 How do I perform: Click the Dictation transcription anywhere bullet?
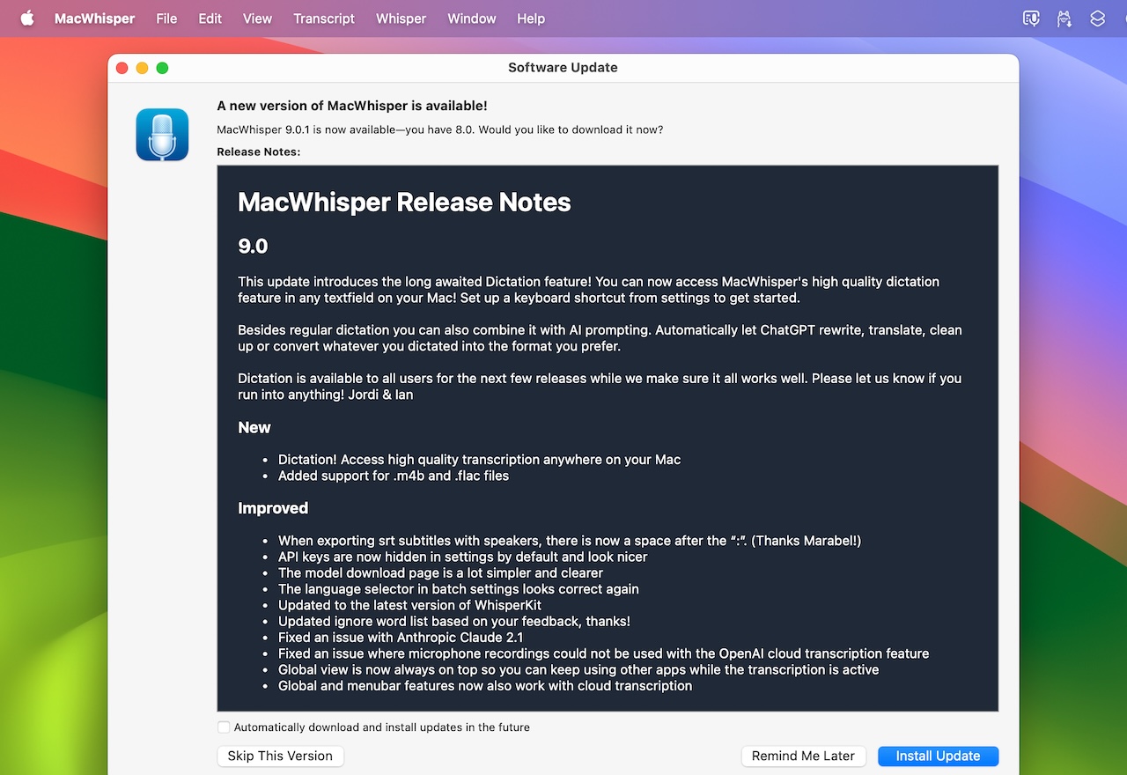pos(479,460)
